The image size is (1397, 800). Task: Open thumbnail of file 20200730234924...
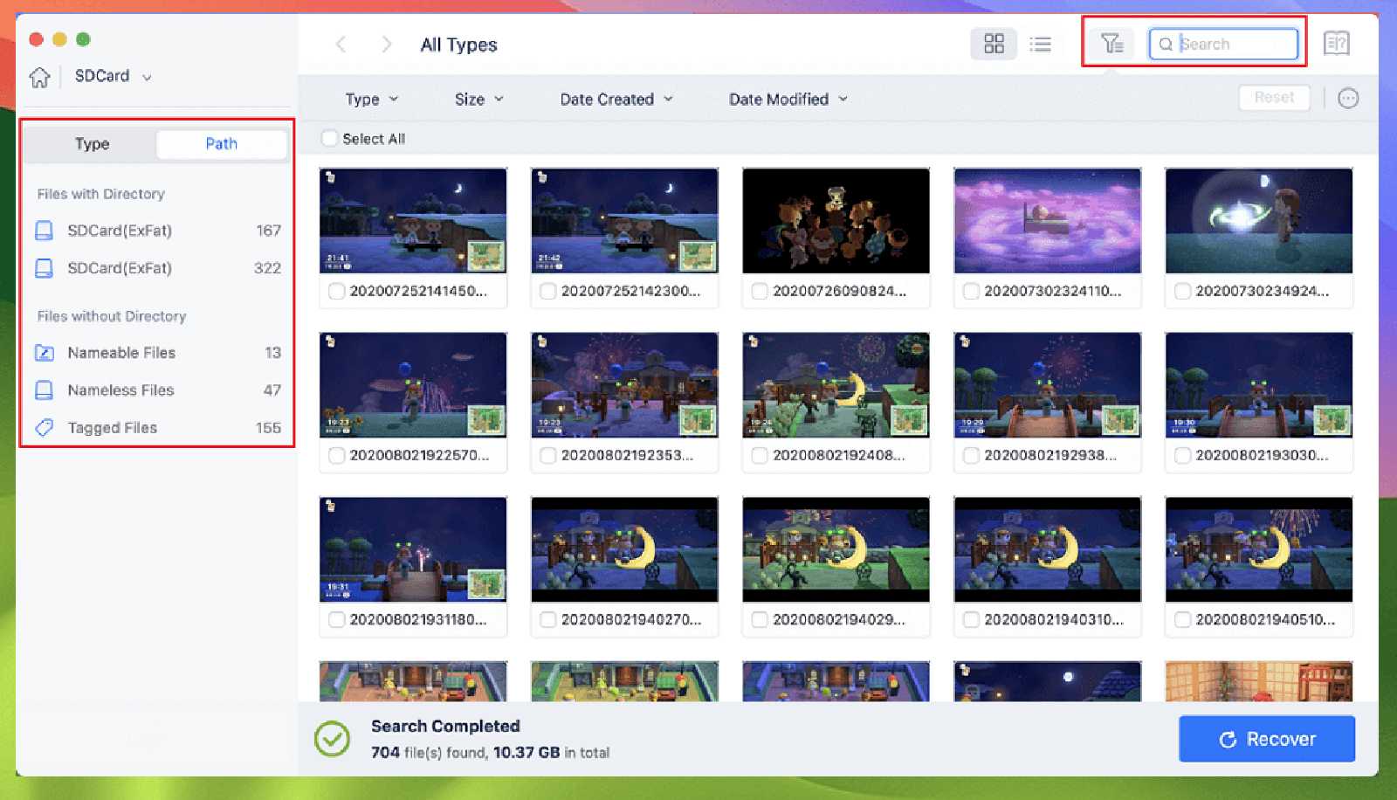point(1258,221)
